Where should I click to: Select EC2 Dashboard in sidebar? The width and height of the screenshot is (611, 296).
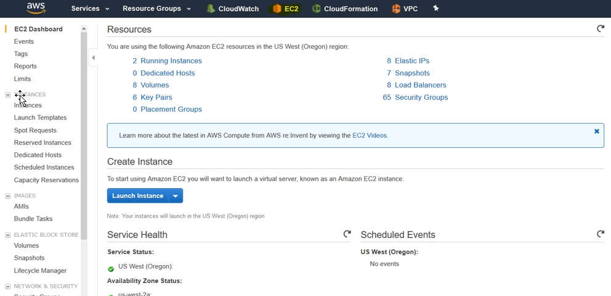tap(38, 29)
